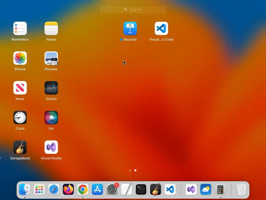Launch Visual Studio in Launchpad grid
The width and height of the screenshot is (266, 200).
pos(51,147)
